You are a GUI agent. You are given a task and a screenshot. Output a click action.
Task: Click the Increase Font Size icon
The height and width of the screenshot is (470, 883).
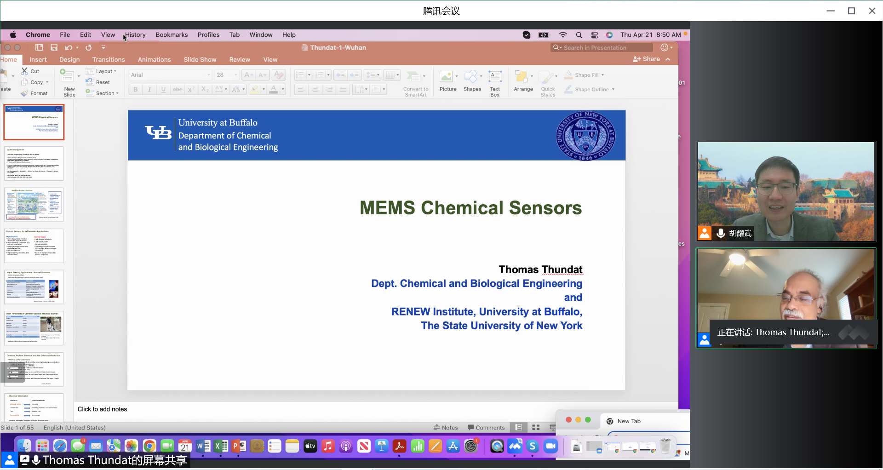[x=248, y=75]
